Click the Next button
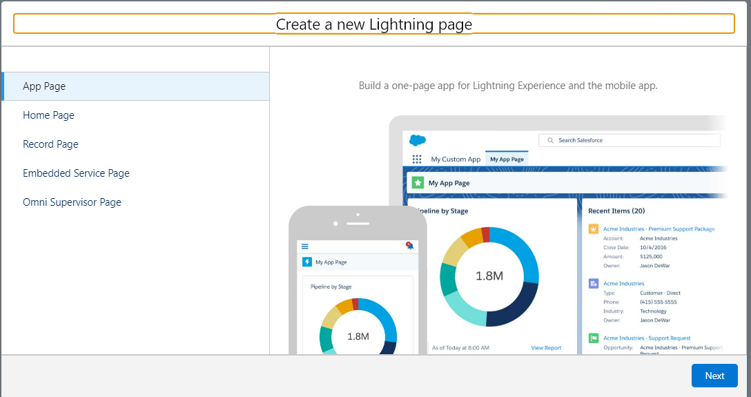The image size is (751, 397). click(714, 376)
